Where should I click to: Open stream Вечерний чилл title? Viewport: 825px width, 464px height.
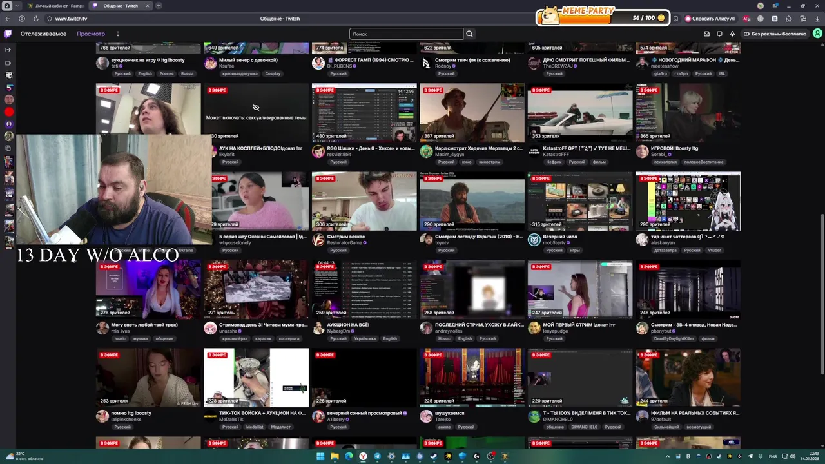(x=561, y=237)
